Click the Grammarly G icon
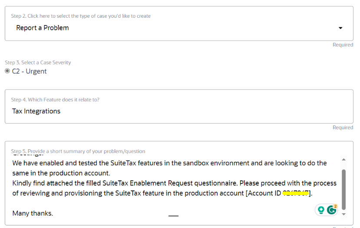The image size is (360, 228). tap(332, 210)
